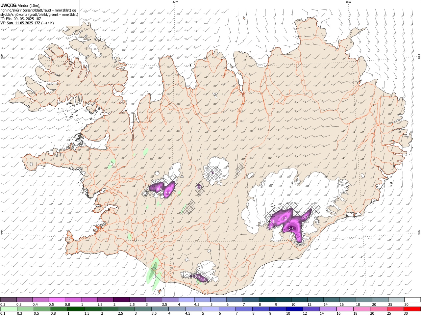
Task: Click the 'VT: Sun. 11.05.2025 17Z' line
Action: click(x=20, y=23)
